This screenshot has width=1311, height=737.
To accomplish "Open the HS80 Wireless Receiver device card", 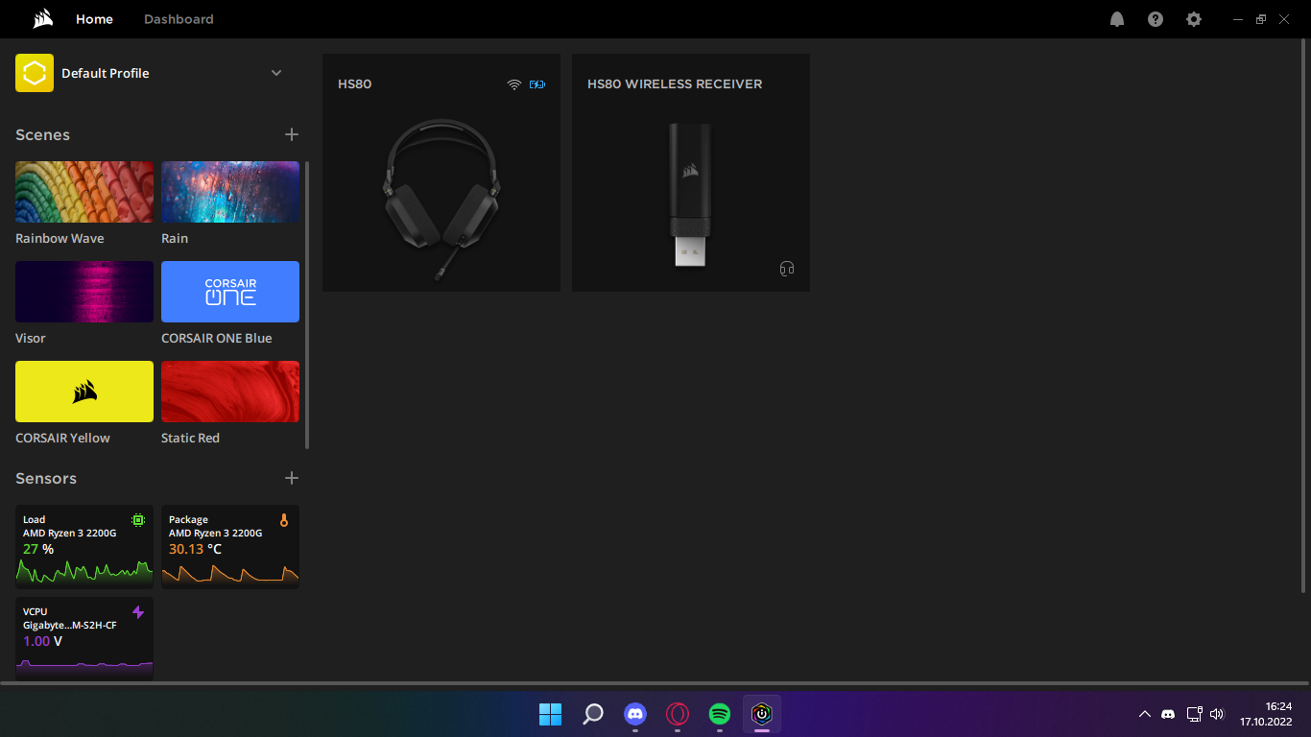I will (x=691, y=173).
